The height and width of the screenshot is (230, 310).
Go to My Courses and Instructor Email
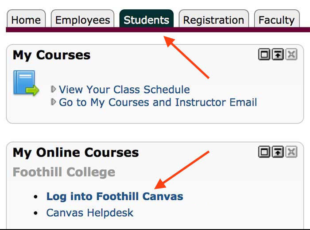click(x=158, y=102)
